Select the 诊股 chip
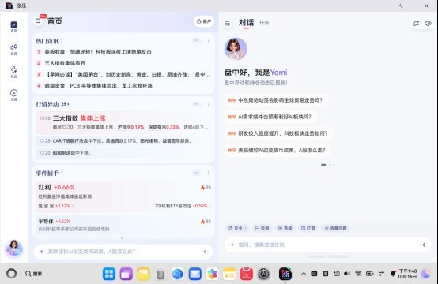Viewport: 438px width, 284px height. 262,228
